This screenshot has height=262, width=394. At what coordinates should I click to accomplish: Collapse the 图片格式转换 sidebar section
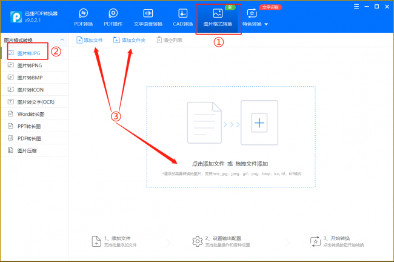coord(62,40)
